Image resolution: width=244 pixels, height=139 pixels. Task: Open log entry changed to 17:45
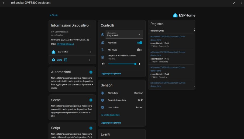click(171, 57)
